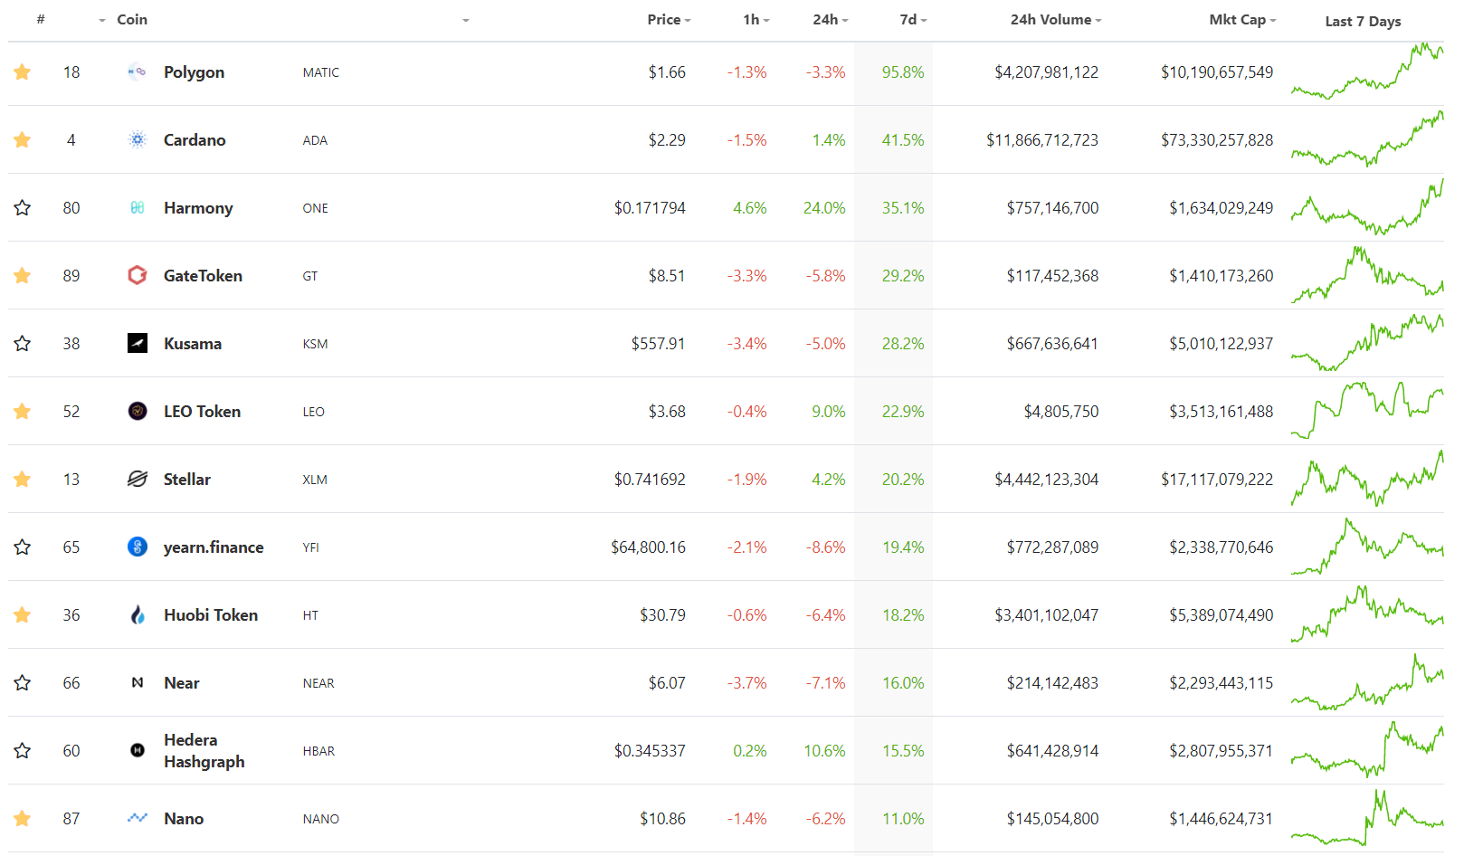The image size is (1464, 856).
Task: Star Kusama as a favorite
Action: point(23,343)
